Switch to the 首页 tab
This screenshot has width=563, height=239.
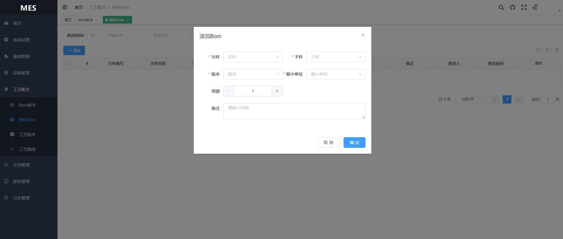68,20
